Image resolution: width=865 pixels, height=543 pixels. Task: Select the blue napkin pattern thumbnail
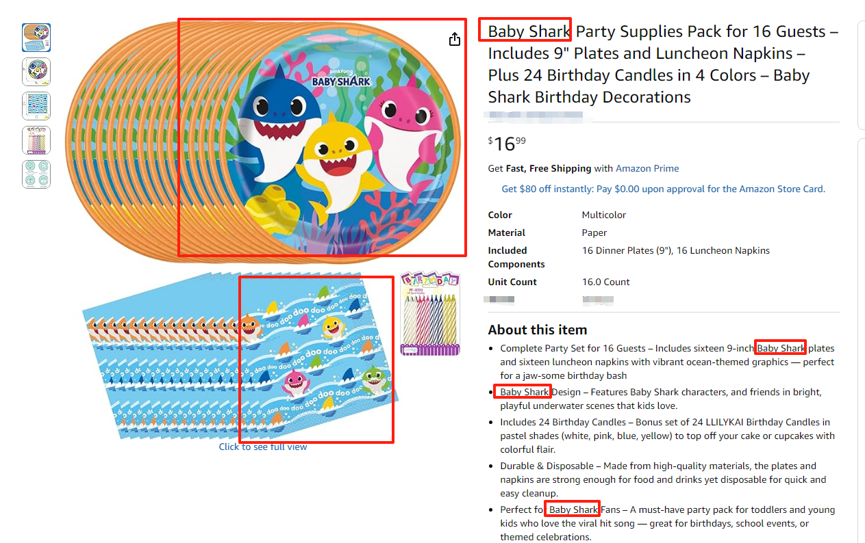click(36, 106)
